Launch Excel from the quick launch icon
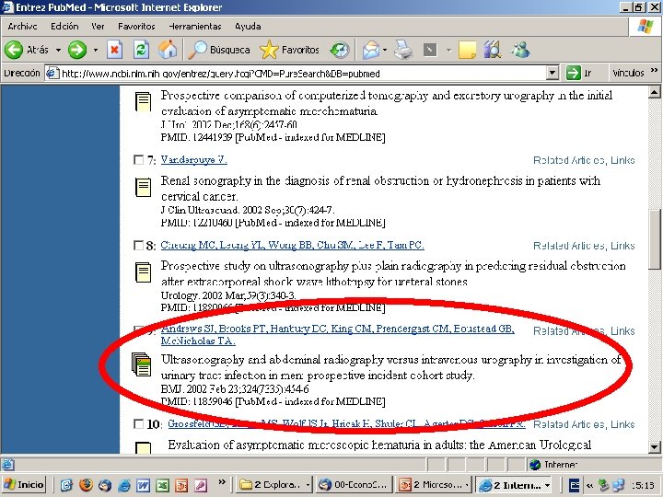This screenshot has width=663, height=497. tap(162, 485)
